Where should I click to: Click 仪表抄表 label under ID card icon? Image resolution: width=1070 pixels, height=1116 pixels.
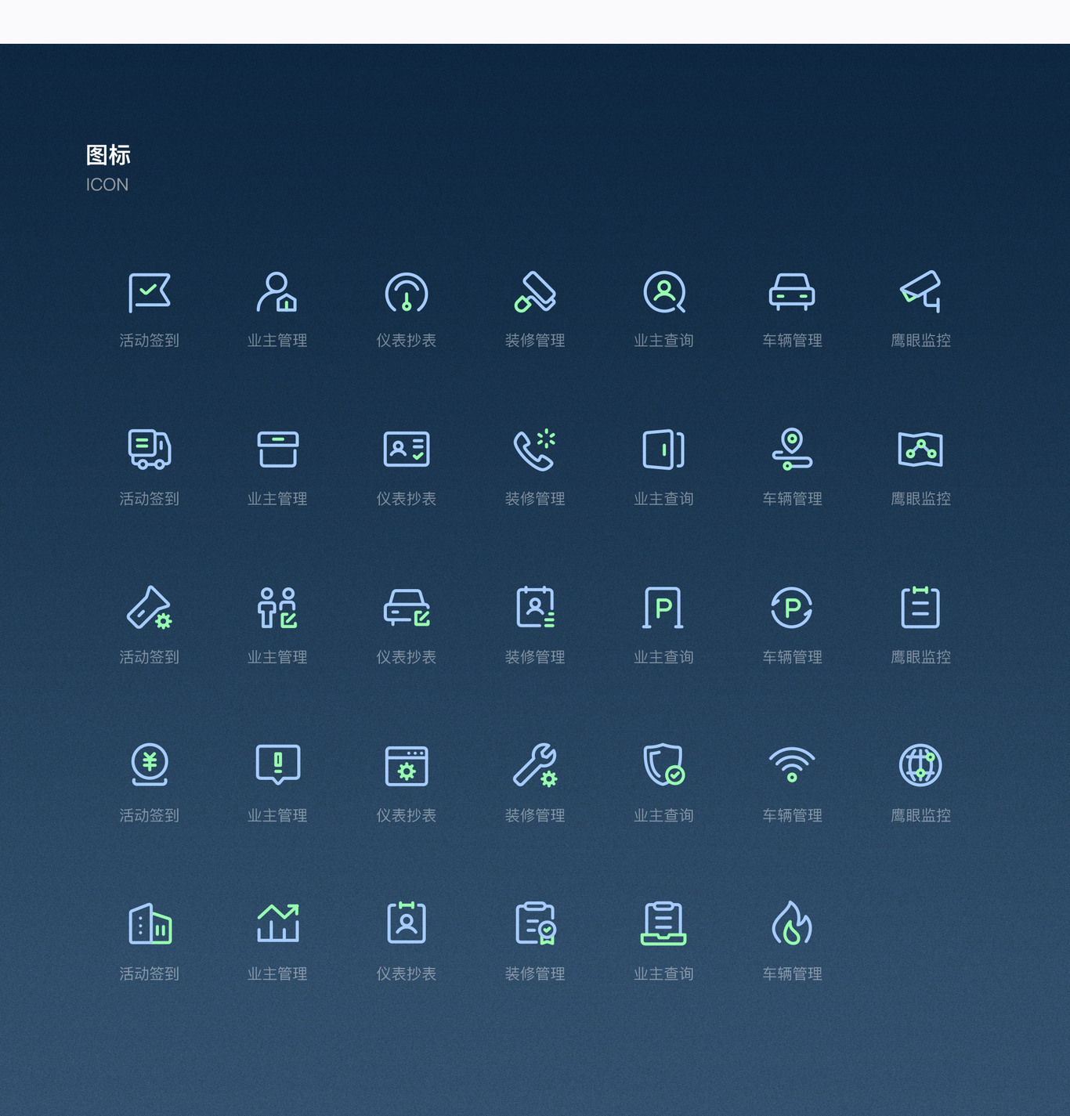(x=407, y=499)
